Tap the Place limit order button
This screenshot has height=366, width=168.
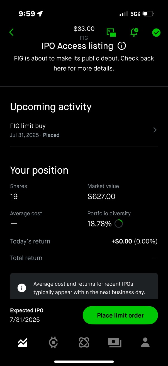120,315
